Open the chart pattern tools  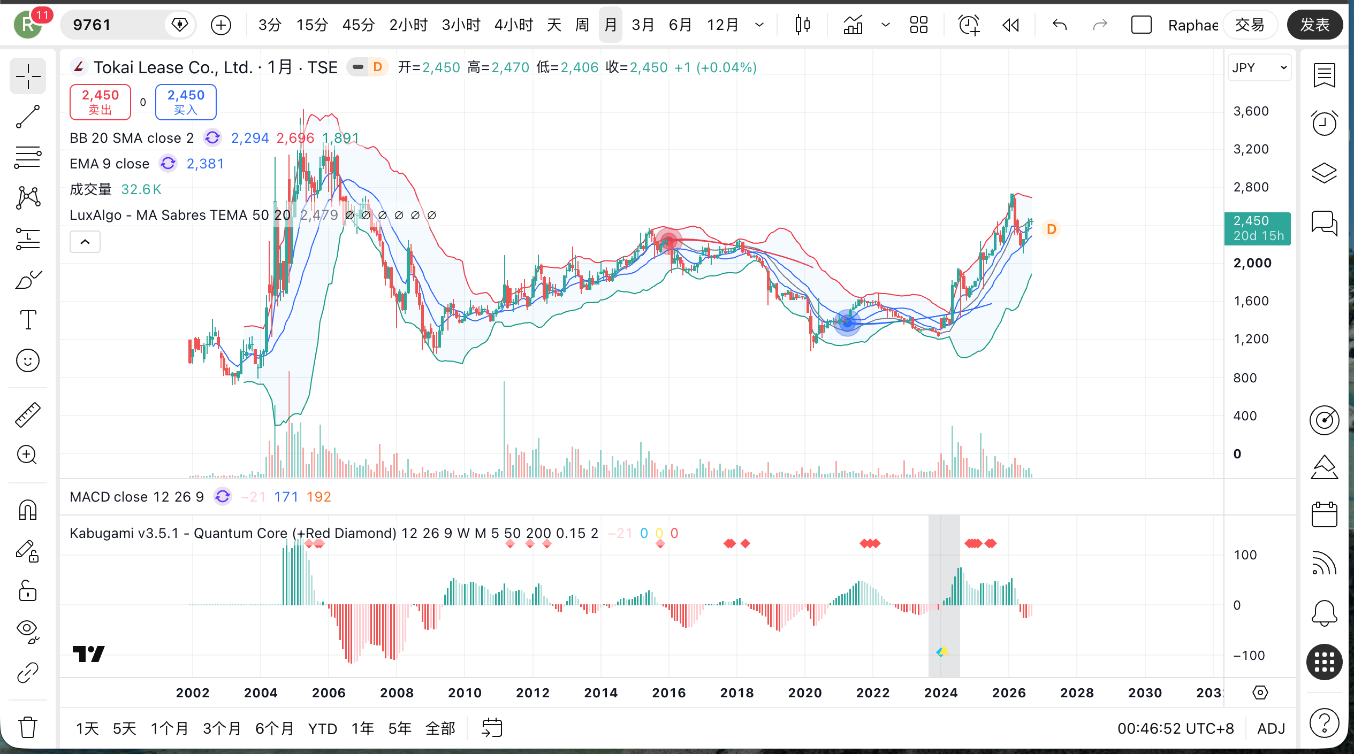pyautogui.click(x=28, y=198)
